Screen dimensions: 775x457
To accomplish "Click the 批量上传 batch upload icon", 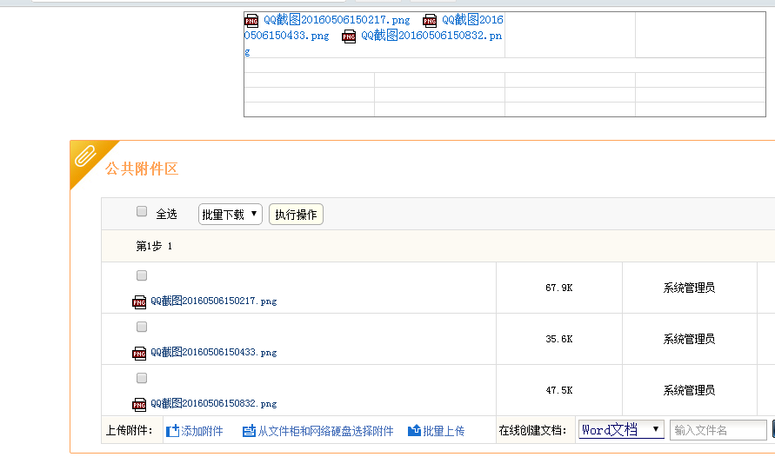I will click(x=414, y=431).
